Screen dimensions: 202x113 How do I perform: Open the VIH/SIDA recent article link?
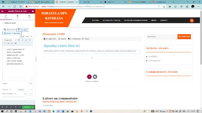tap(153, 57)
